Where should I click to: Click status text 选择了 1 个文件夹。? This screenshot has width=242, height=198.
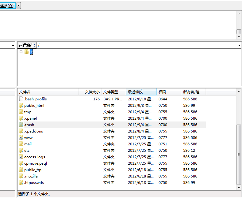[34, 194]
